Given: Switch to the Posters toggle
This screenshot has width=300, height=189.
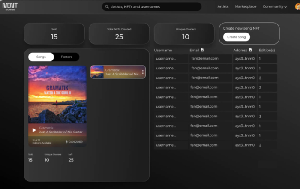Looking at the screenshot, I should point(66,57).
